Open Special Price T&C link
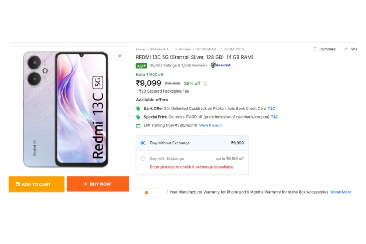366x244 pixels. (x=274, y=117)
